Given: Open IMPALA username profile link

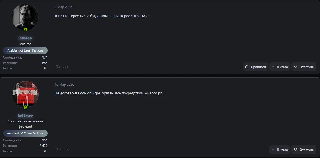Looking at the screenshot, I should [25, 38].
